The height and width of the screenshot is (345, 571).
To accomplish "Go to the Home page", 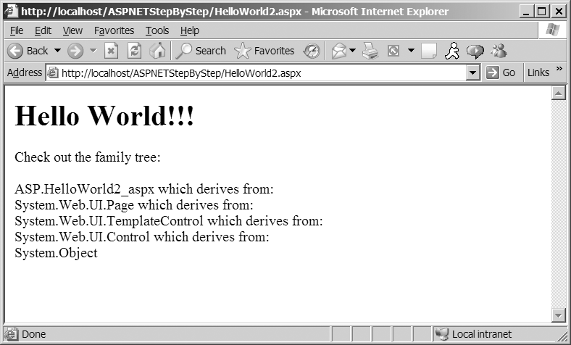I will click(x=157, y=51).
